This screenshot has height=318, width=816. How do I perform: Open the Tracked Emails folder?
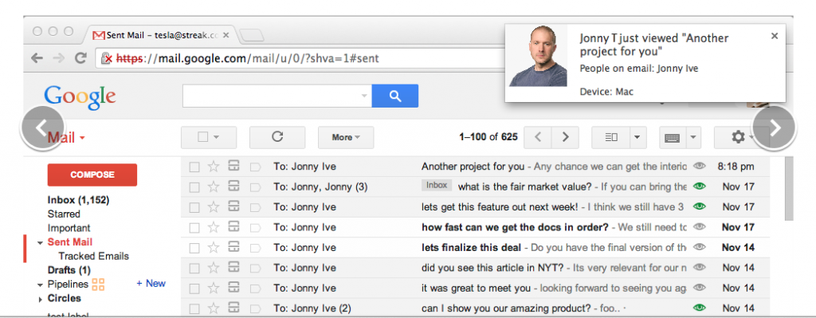coord(94,256)
